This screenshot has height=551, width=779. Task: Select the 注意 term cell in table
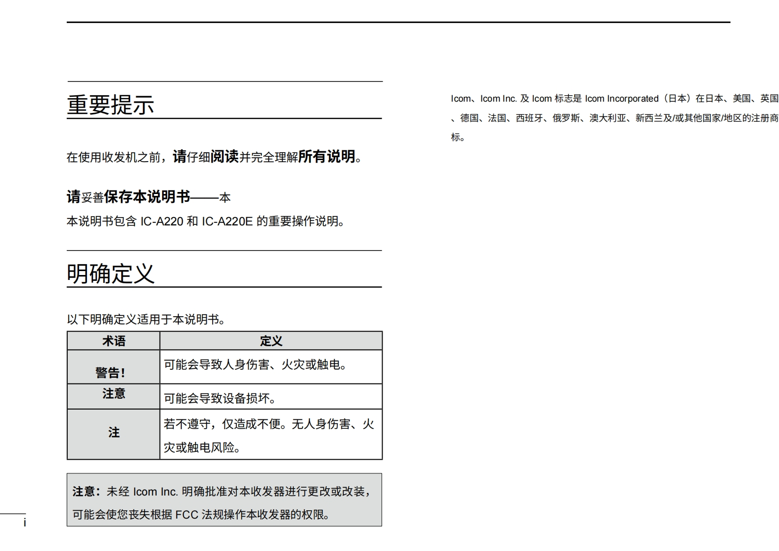pos(113,394)
